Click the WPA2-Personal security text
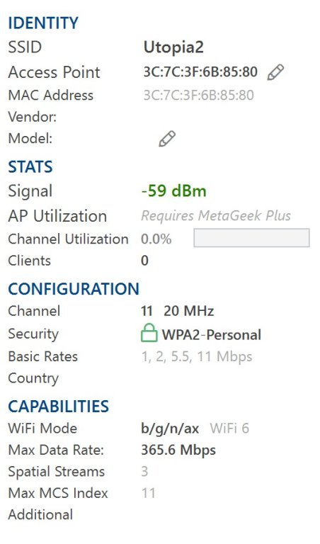This screenshot has height=544, width=320. click(x=212, y=335)
